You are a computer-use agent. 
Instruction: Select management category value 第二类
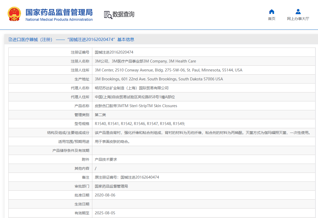(100, 115)
